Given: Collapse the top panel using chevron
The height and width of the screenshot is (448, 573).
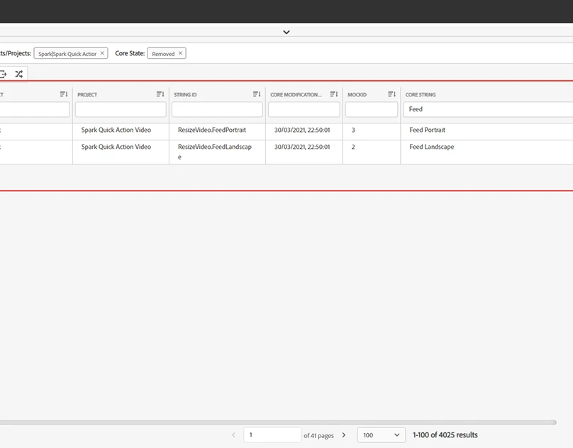Looking at the screenshot, I should (286, 32).
